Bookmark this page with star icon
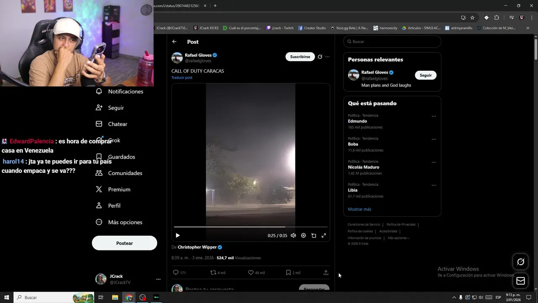 [x=472, y=18]
